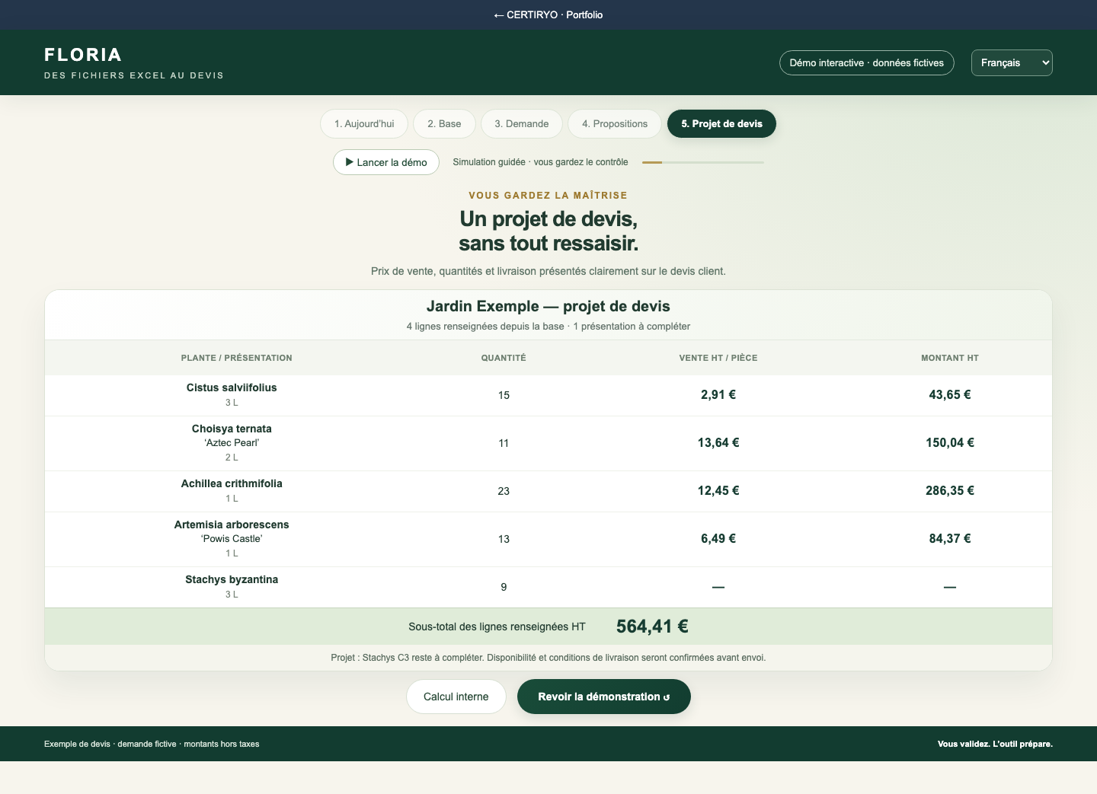Select the 4. Propositions step
Screen dimensions: 1097x794
pyautogui.click(x=615, y=123)
